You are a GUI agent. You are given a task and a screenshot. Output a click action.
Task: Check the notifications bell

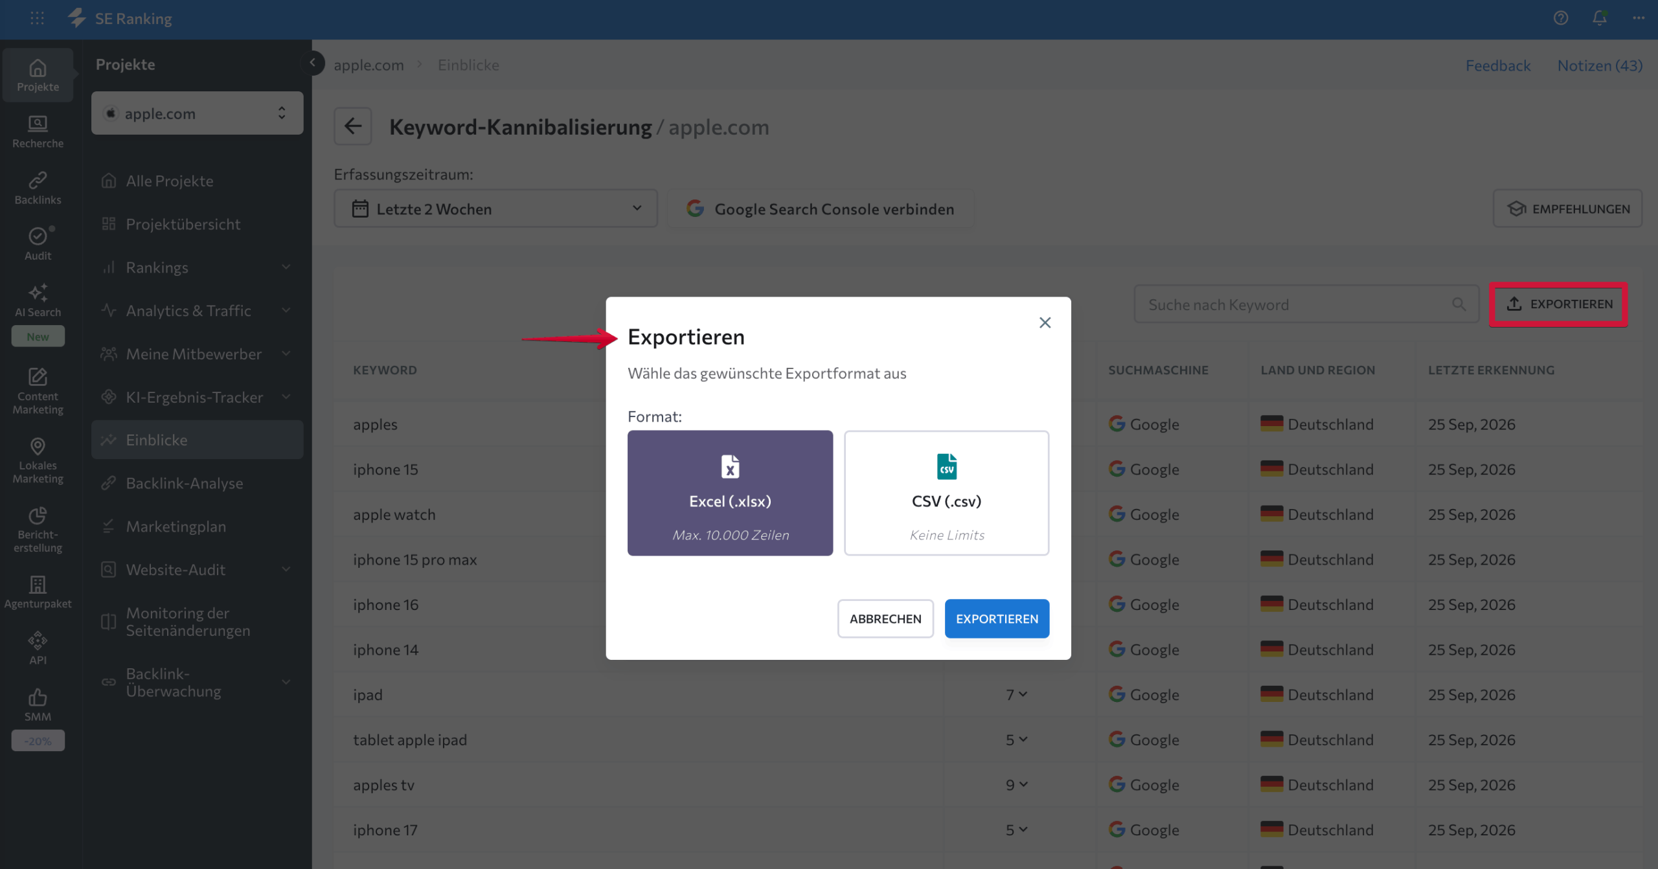click(1600, 18)
